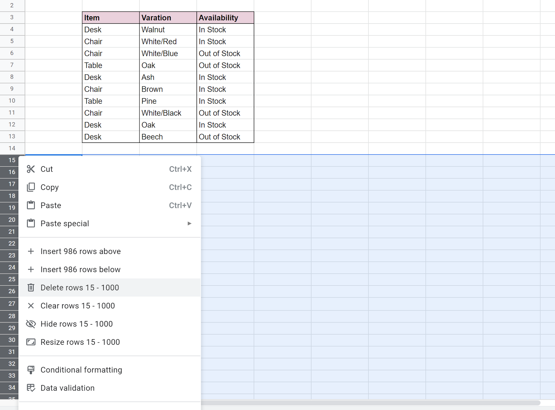Open "Conditional formatting" from the menu
The width and height of the screenshot is (555, 410).
tap(81, 370)
